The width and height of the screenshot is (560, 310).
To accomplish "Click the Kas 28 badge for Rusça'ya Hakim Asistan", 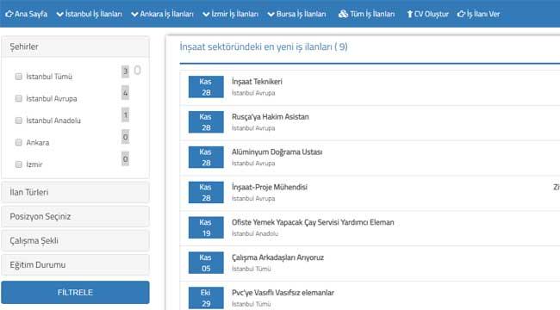I will point(206,122).
